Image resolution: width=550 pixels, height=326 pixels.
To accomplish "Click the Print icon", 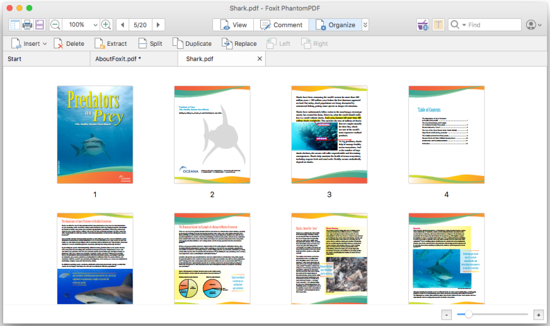I will [x=27, y=25].
